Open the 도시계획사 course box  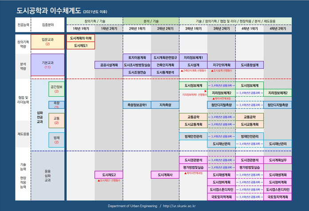(165, 175)
